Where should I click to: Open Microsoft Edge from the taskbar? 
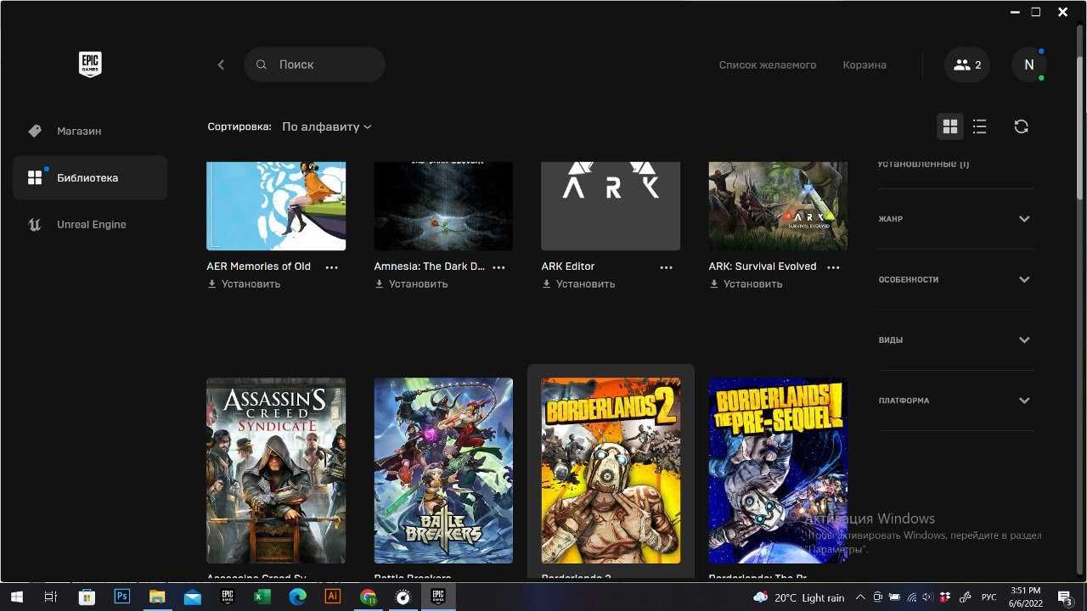tap(297, 597)
